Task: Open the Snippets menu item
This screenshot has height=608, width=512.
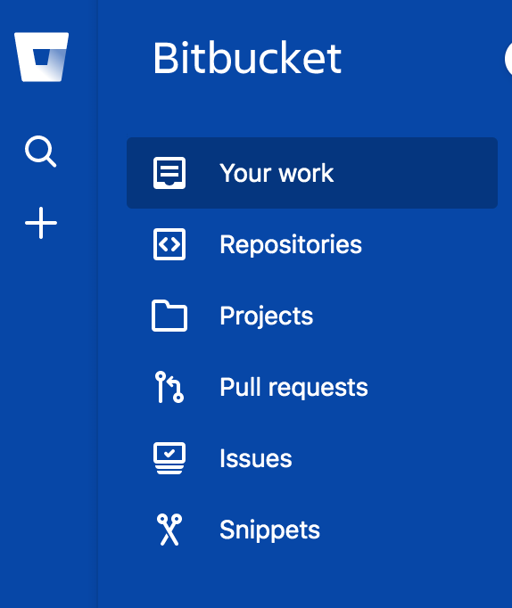Action: pos(312,530)
